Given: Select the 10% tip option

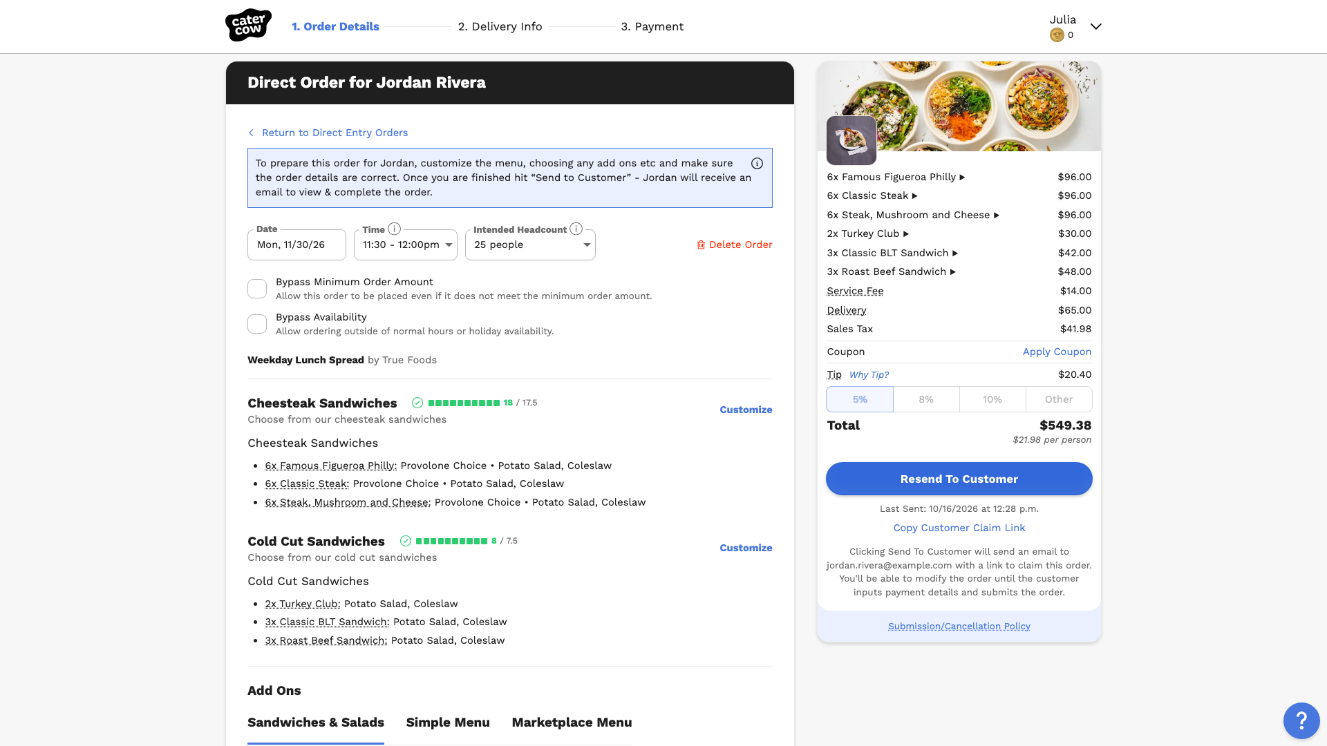Looking at the screenshot, I should [992, 399].
